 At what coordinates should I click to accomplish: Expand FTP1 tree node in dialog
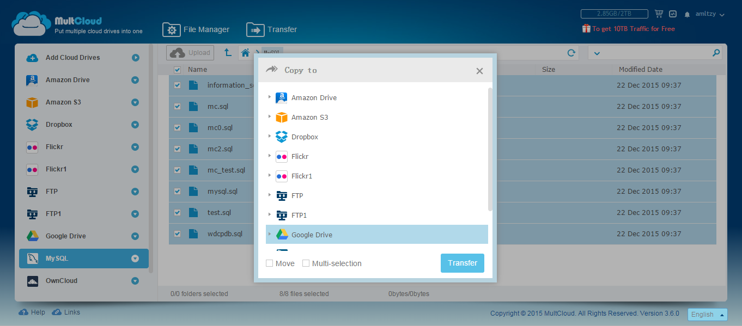269,215
